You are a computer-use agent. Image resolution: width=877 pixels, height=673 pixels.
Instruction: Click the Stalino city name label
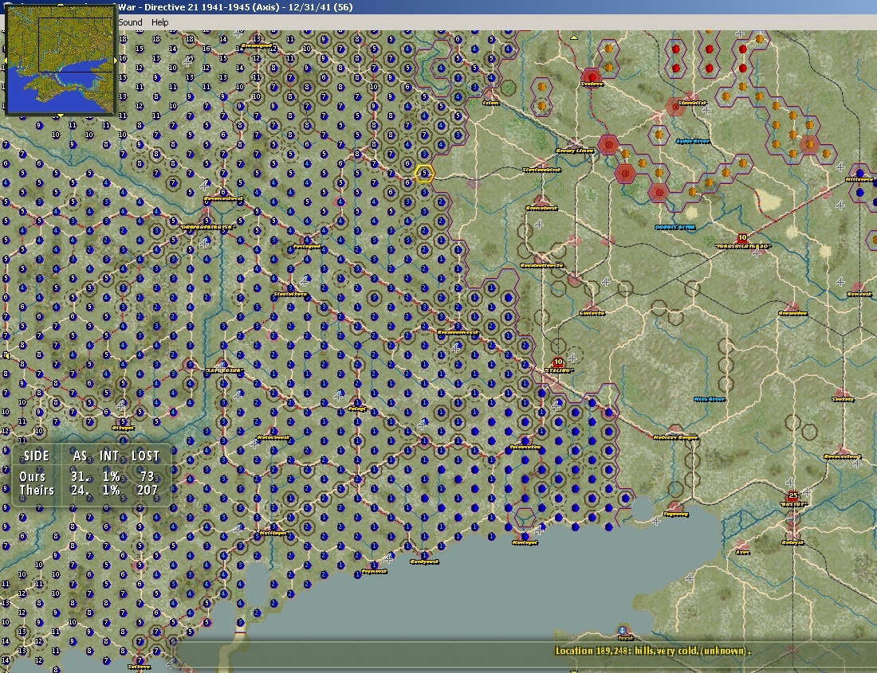pos(557,370)
